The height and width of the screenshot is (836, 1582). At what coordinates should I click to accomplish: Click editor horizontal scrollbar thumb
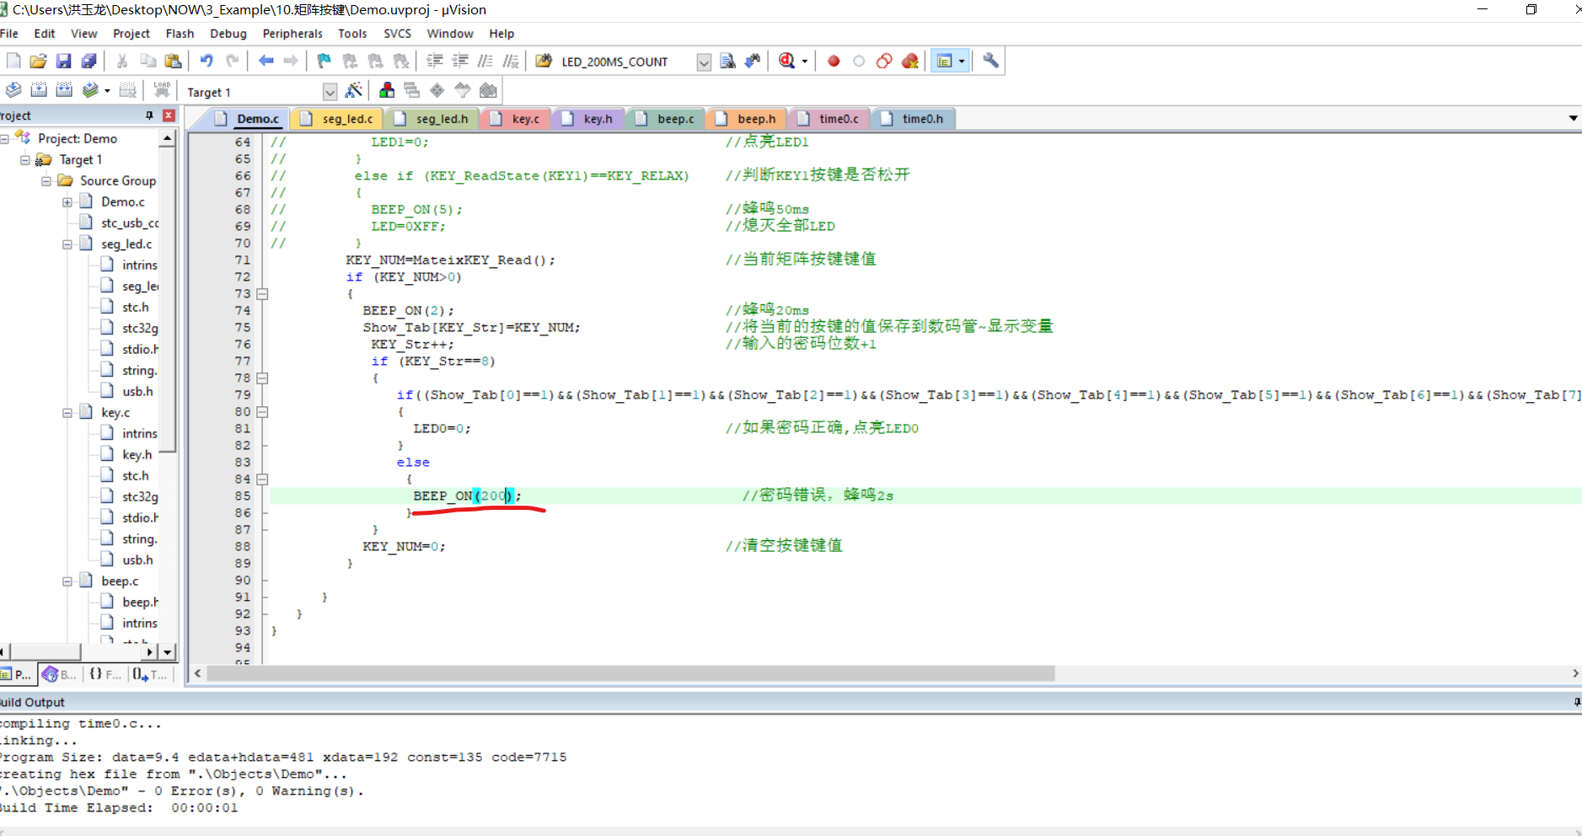[630, 673]
